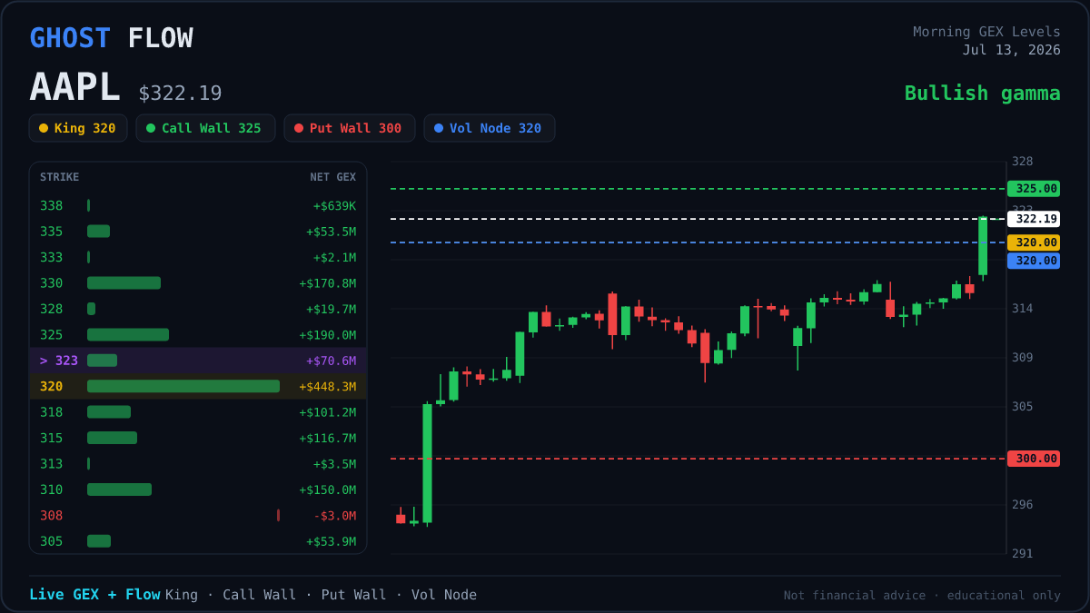This screenshot has height=613, width=1090.
Task: Select the 325 strike row
Action: tap(198, 335)
